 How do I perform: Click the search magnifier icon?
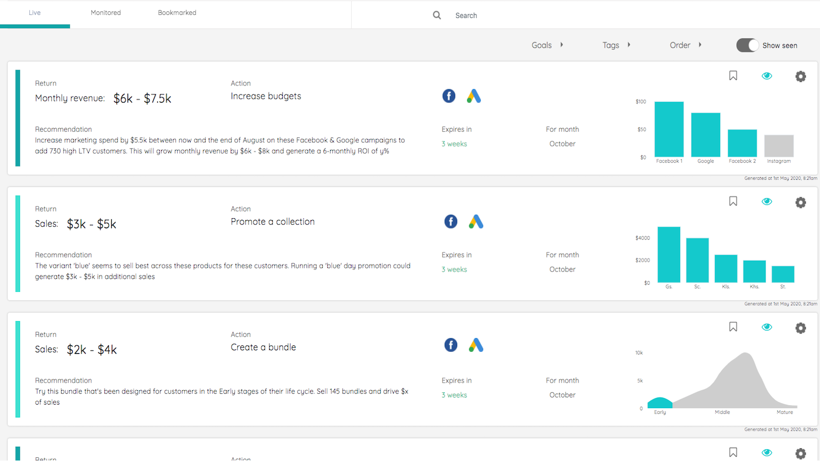click(437, 15)
